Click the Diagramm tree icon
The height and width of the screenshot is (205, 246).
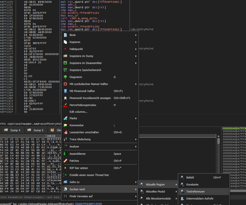point(65,77)
